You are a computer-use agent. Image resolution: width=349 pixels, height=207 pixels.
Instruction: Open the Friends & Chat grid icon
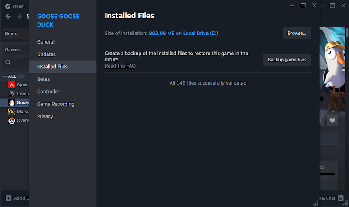(341, 198)
